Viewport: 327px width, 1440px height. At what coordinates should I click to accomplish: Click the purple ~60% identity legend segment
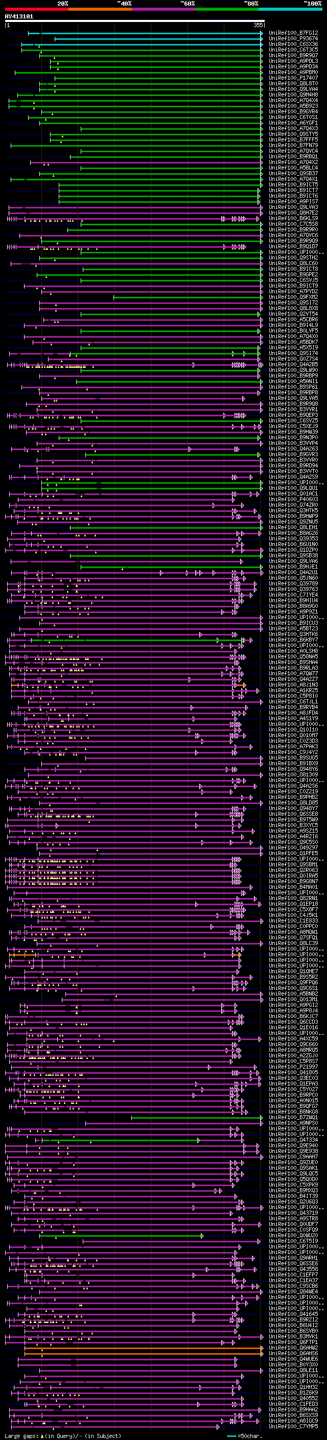coord(164,10)
